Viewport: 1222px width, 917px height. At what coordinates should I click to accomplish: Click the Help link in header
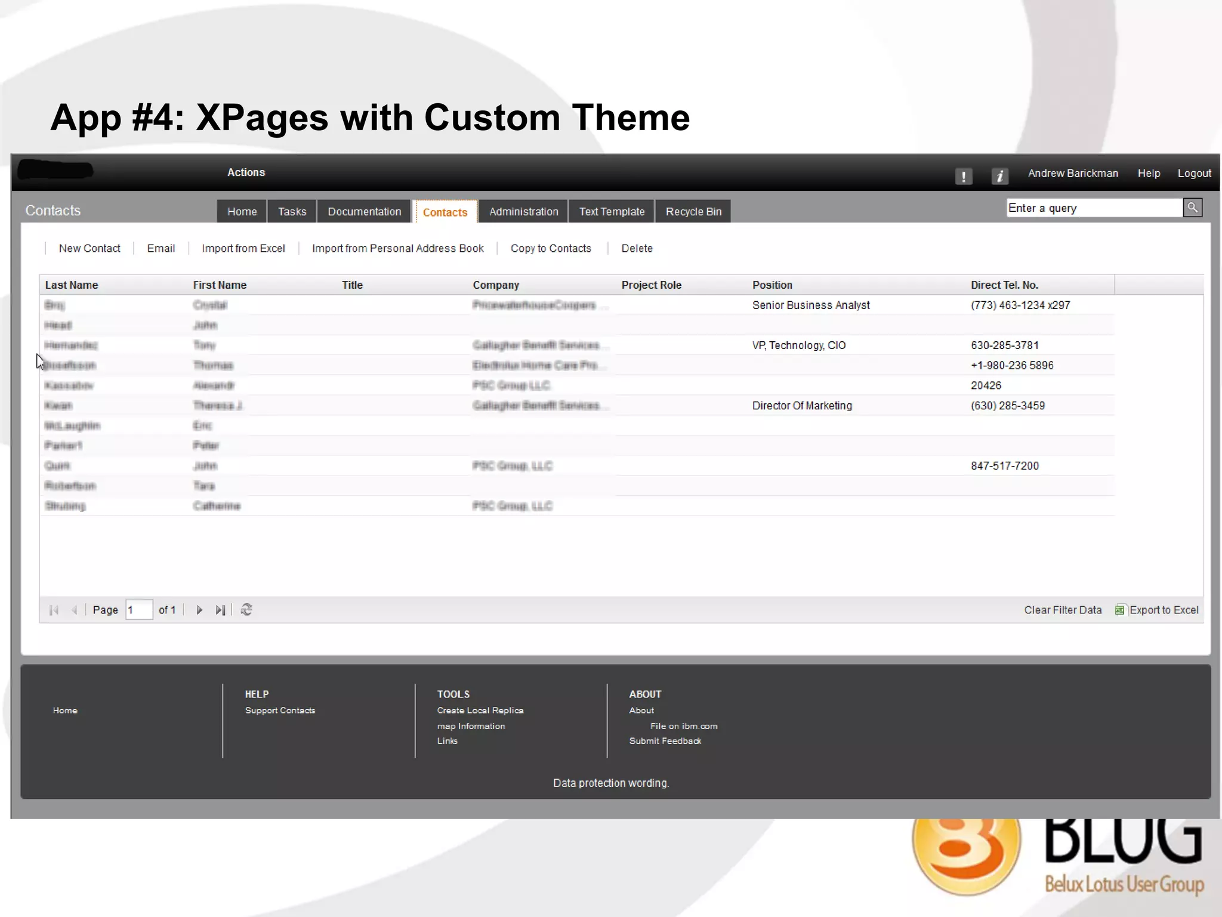(1149, 174)
